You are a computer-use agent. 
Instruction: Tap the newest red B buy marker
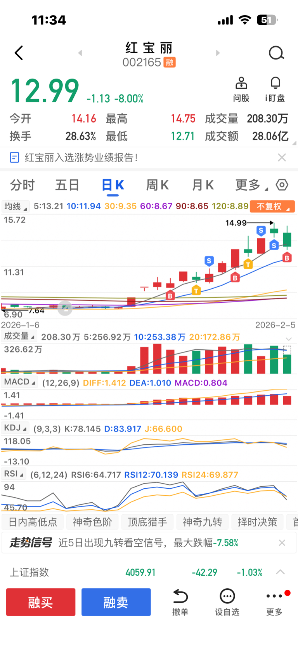pyautogui.click(x=287, y=258)
